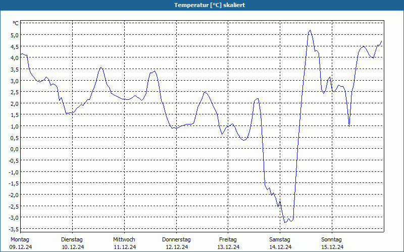Click the 11.12.24 date label

coord(125,247)
